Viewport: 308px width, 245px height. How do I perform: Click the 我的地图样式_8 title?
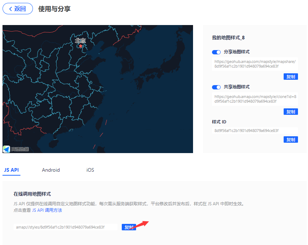228,38
